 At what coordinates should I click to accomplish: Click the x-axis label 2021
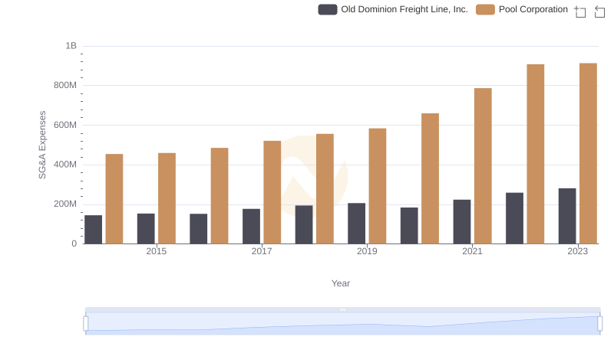pos(472,251)
